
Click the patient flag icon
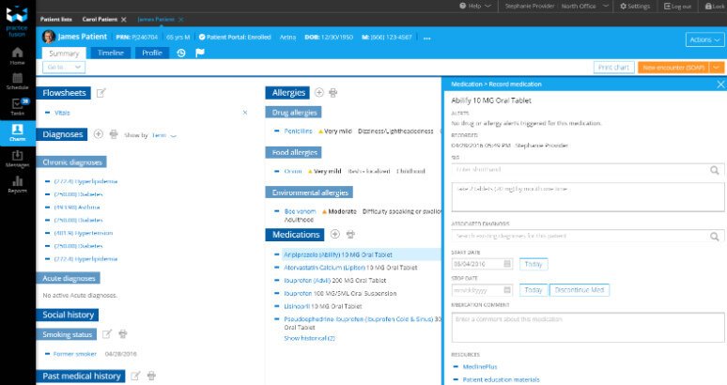click(x=200, y=53)
